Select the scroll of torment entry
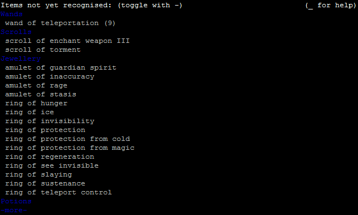Image resolution: width=358 pixels, height=215 pixels. pyautogui.click(x=43, y=50)
